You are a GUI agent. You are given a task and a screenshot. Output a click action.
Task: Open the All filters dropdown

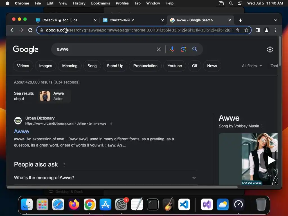click(252, 66)
